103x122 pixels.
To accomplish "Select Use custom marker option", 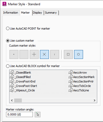I will pos(8,41).
